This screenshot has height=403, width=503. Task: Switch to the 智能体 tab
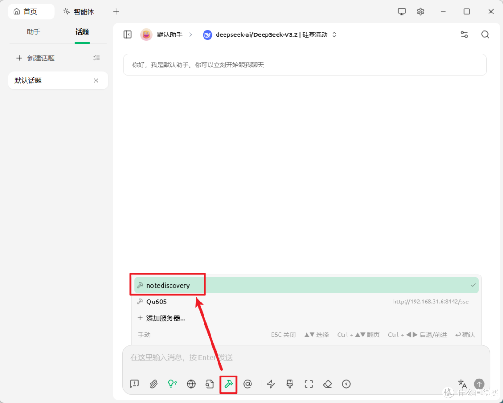79,12
